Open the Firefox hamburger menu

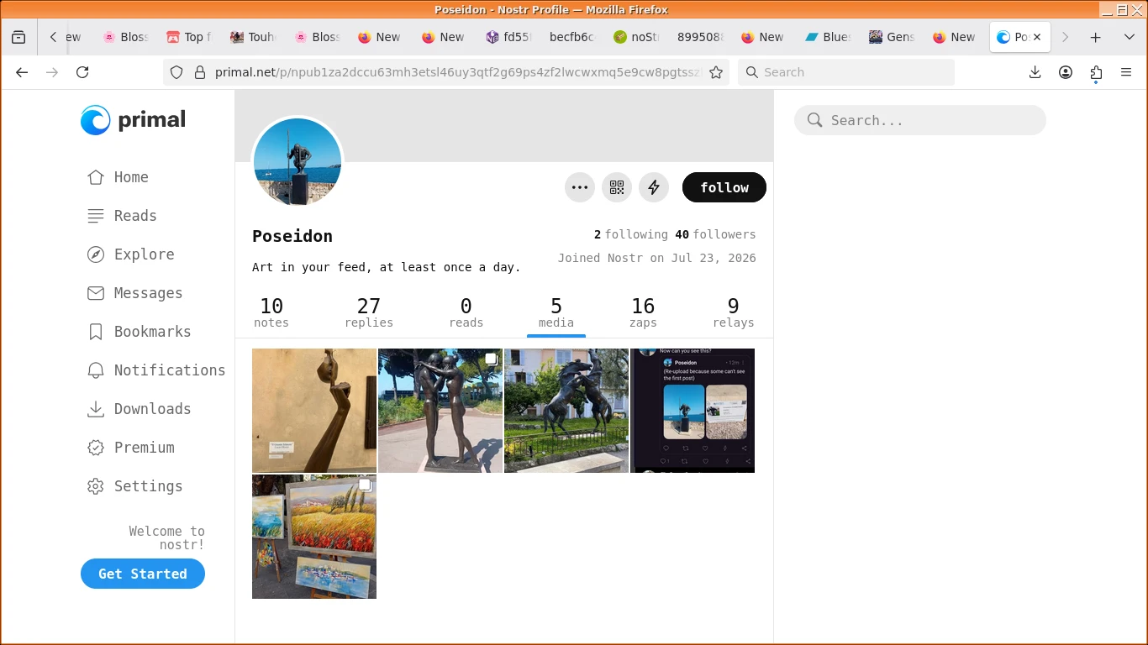tap(1126, 72)
